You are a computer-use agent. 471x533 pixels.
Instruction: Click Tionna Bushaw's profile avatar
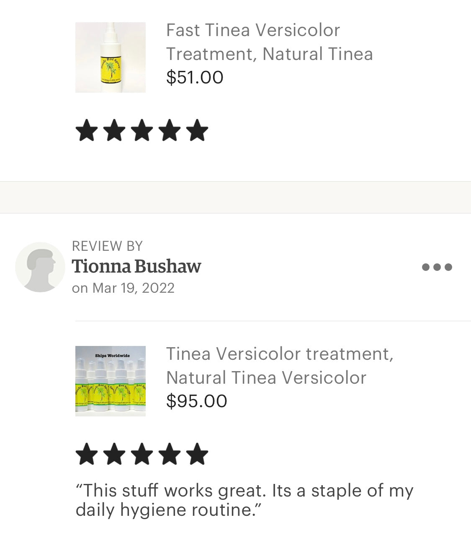click(40, 267)
